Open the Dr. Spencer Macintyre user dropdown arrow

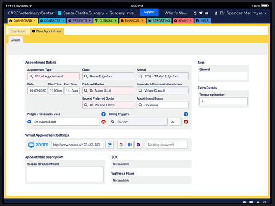pos(265,13)
